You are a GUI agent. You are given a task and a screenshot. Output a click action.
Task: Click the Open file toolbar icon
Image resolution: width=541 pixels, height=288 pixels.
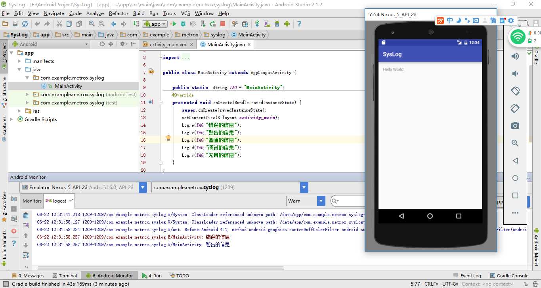(6, 24)
